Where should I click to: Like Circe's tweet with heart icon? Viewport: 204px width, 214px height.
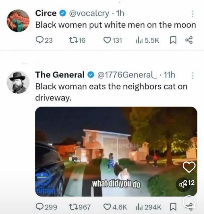(107, 40)
